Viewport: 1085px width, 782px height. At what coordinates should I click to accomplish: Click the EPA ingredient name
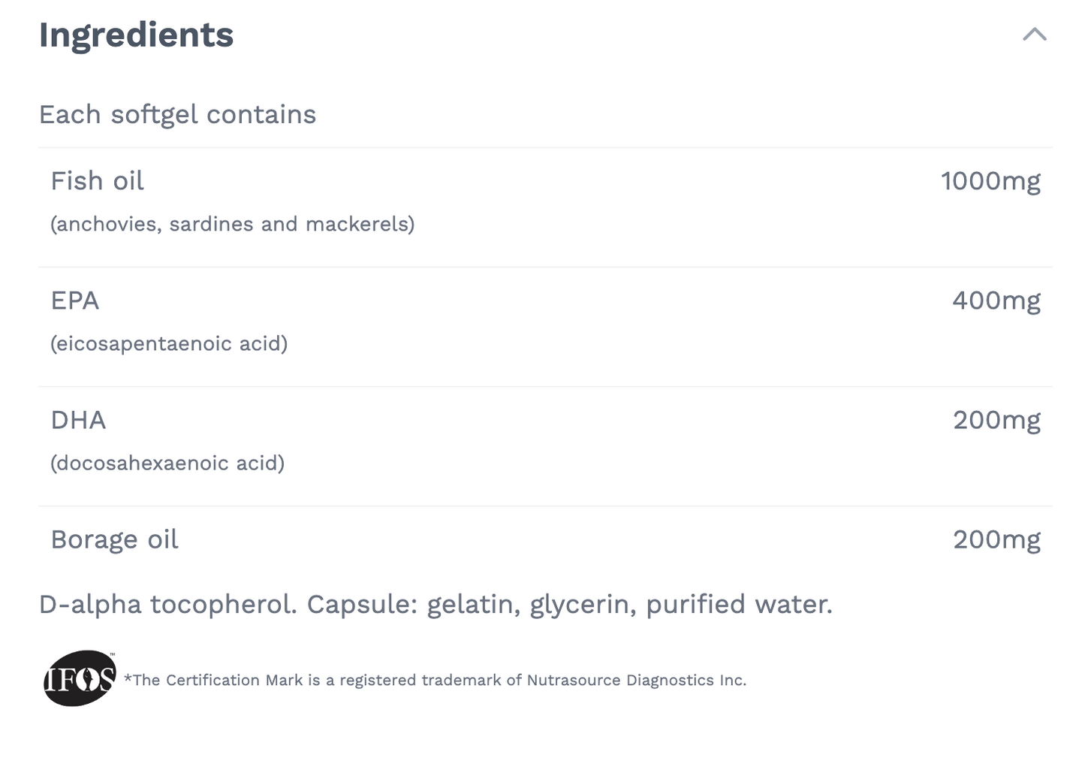74,300
